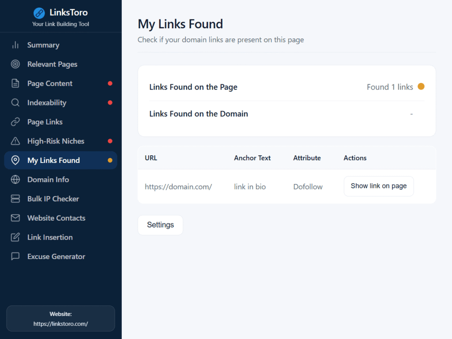Viewport: 452px width, 339px height.
Task: Click the High-Risk Niches warning triangle icon
Action: (15, 141)
